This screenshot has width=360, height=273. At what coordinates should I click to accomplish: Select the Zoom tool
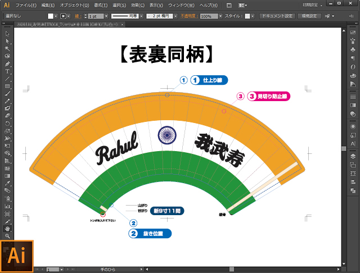(x=7, y=236)
